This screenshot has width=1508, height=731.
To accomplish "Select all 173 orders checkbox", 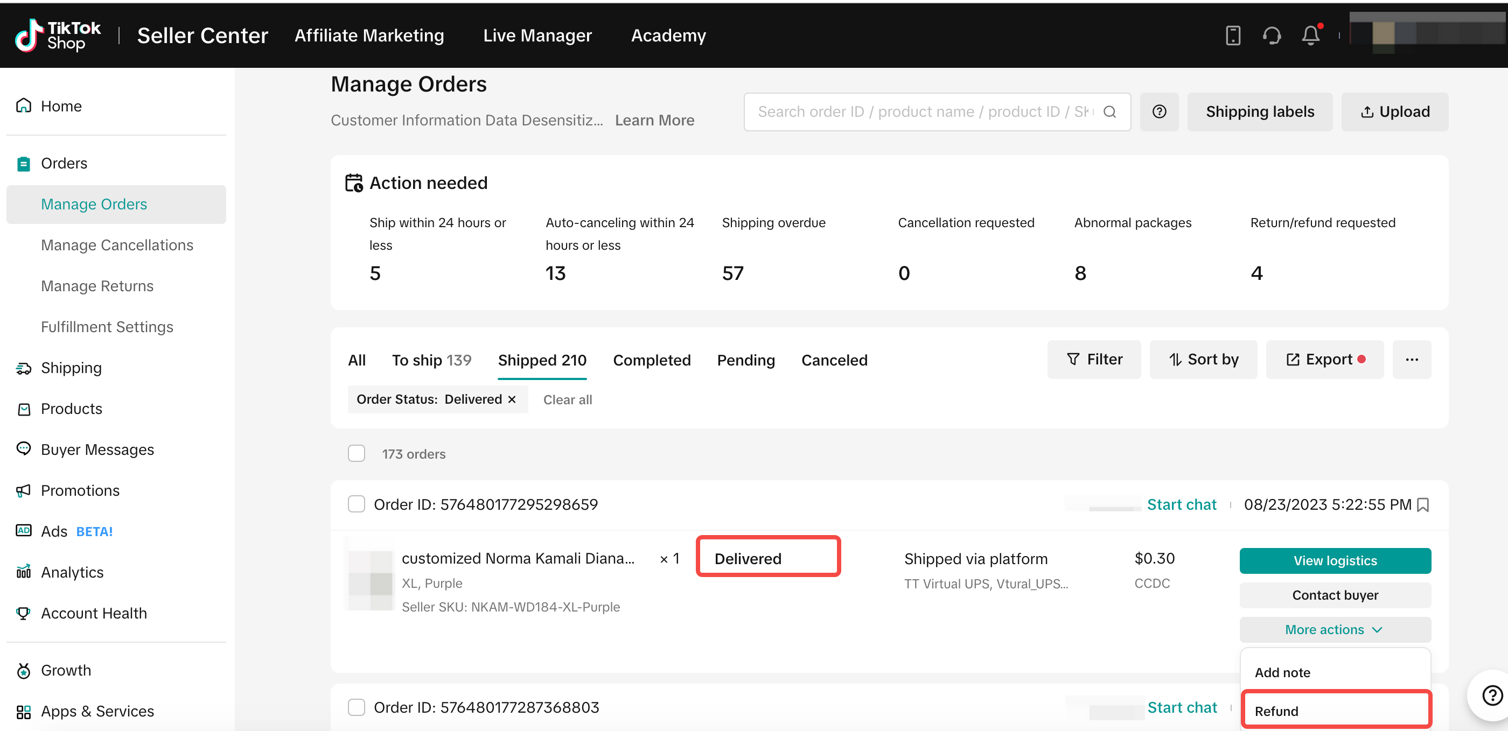I will pos(357,454).
